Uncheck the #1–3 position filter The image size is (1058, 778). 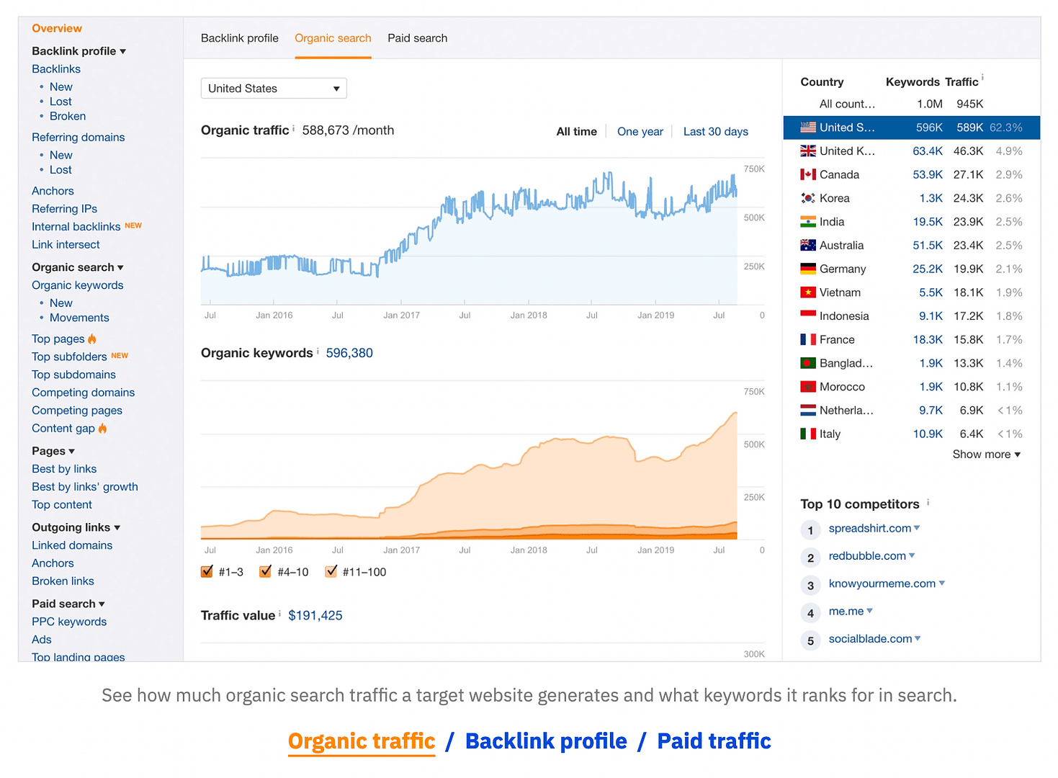tap(207, 571)
